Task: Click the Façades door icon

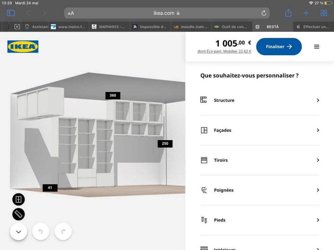Action: pos(204,130)
